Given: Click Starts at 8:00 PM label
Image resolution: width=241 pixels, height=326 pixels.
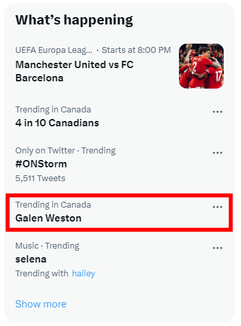Looking at the screenshot, I should tap(136, 50).
